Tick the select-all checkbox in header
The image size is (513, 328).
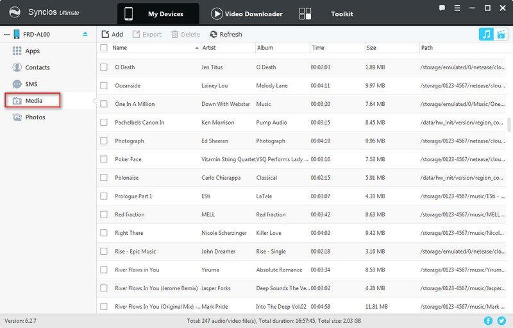(x=104, y=47)
